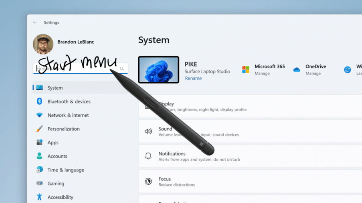The width and height of the screenshot is (362, 203).
Task: Click the PIKE device wallpaper thumbnail
Action: coord(158,70)
